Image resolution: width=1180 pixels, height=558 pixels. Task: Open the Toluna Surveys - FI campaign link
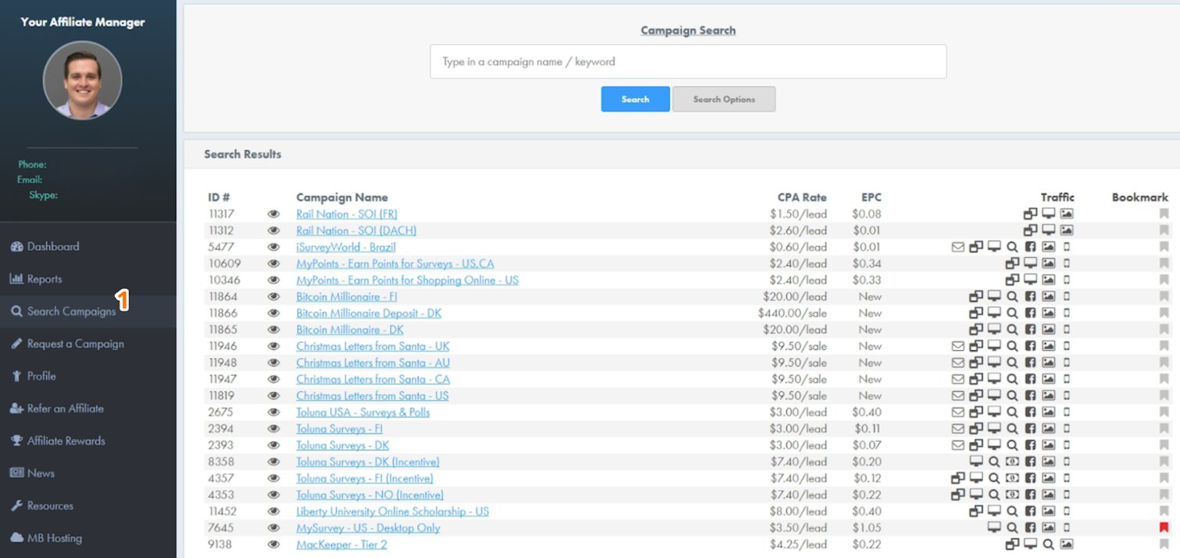click(x=339, y=428)
